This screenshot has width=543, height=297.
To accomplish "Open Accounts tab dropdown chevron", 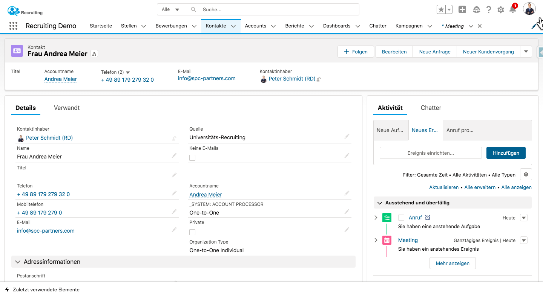I will (273, 26).
